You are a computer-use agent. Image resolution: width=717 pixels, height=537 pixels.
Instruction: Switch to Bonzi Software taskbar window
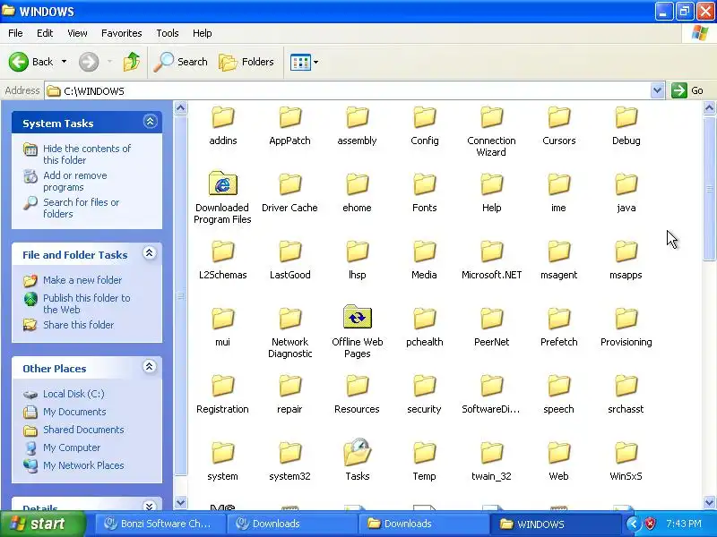tap(160, 524)
